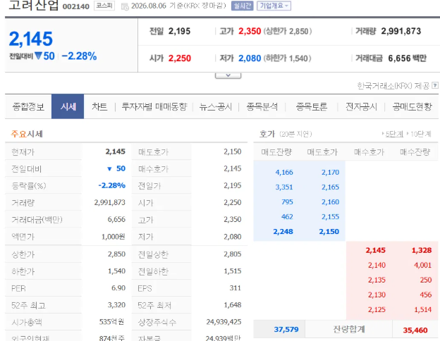Select the 시세 tab
This screenshot has height=341, width=440.
click(68, 106)
